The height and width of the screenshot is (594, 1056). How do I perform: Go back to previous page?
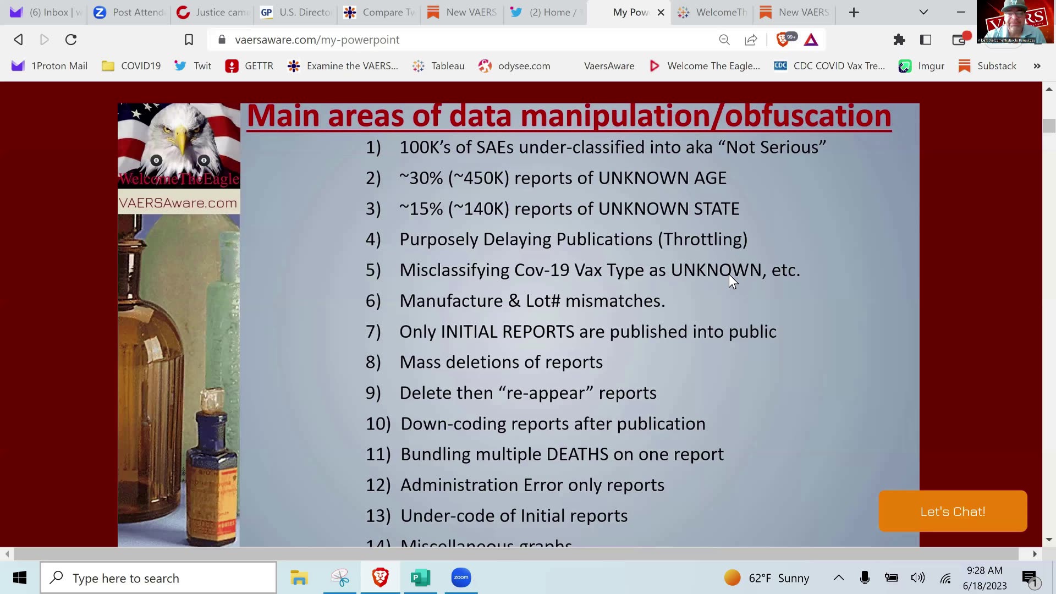pyautogui.click(x=18, y=40)
